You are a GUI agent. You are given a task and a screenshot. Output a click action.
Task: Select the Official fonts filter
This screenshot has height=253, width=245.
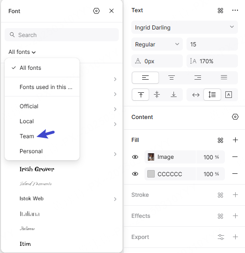42,106
